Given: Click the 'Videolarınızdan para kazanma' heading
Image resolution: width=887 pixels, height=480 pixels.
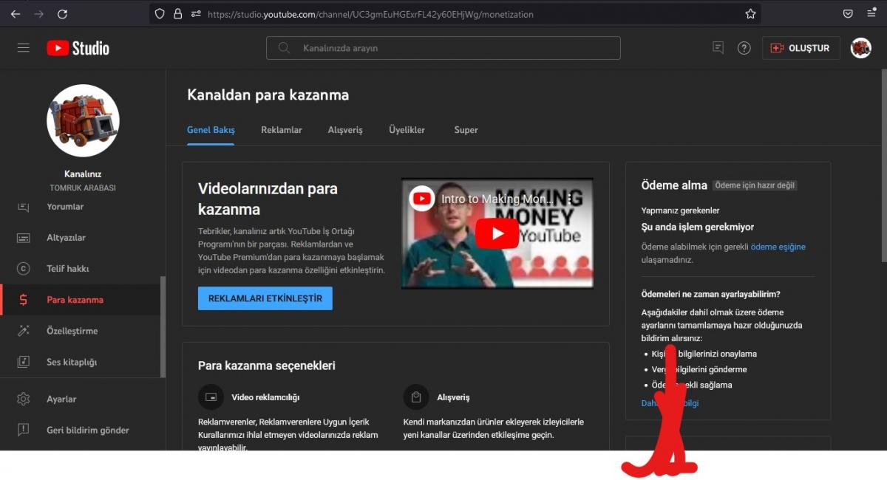Looking at the screenshot, I should pyautogui.click(x=268, y=199).
